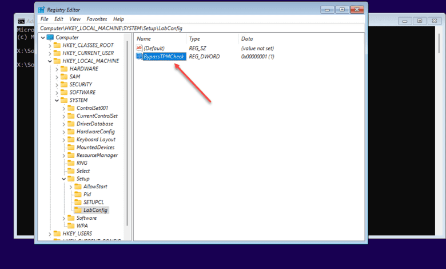Expand the HARDWARE key chevron
Viewport: 446px width, 269px height.
(x=57, y=69)
